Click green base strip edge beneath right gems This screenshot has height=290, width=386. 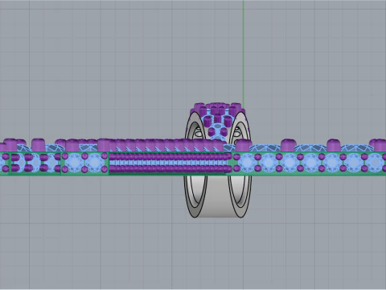tap(308, 174)
